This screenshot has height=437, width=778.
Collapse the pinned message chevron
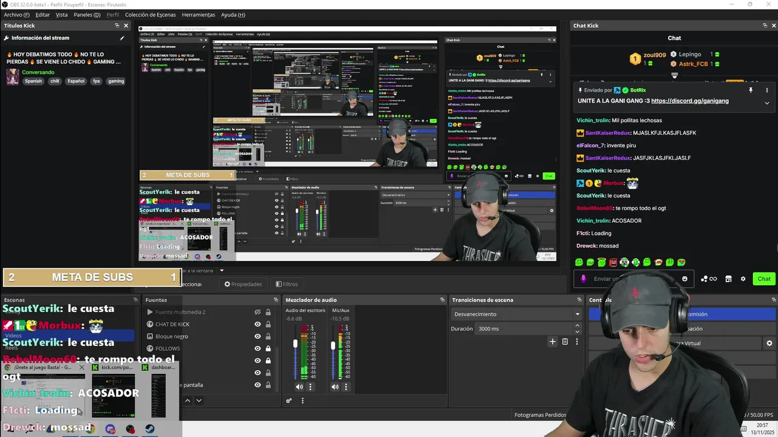click(766, 103)
